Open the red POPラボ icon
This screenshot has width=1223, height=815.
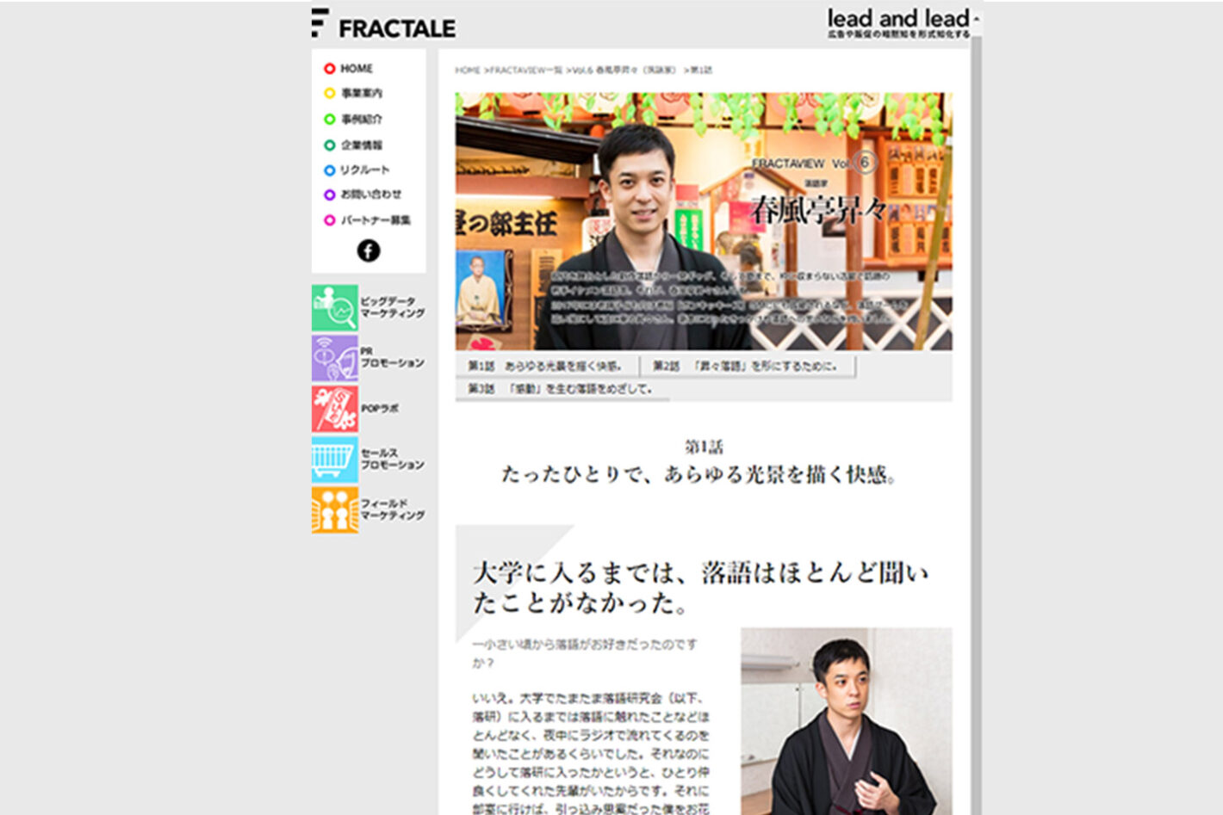335,409
